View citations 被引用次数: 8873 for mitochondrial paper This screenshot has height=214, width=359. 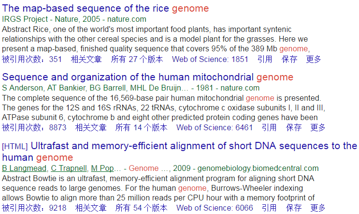coord(34,127)
